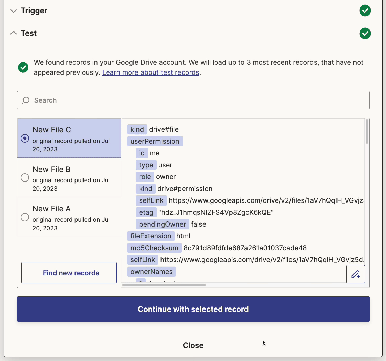Screen dimensions: 386x361
Task: Expand the Trigger section chevron
Action: point(14,11)
